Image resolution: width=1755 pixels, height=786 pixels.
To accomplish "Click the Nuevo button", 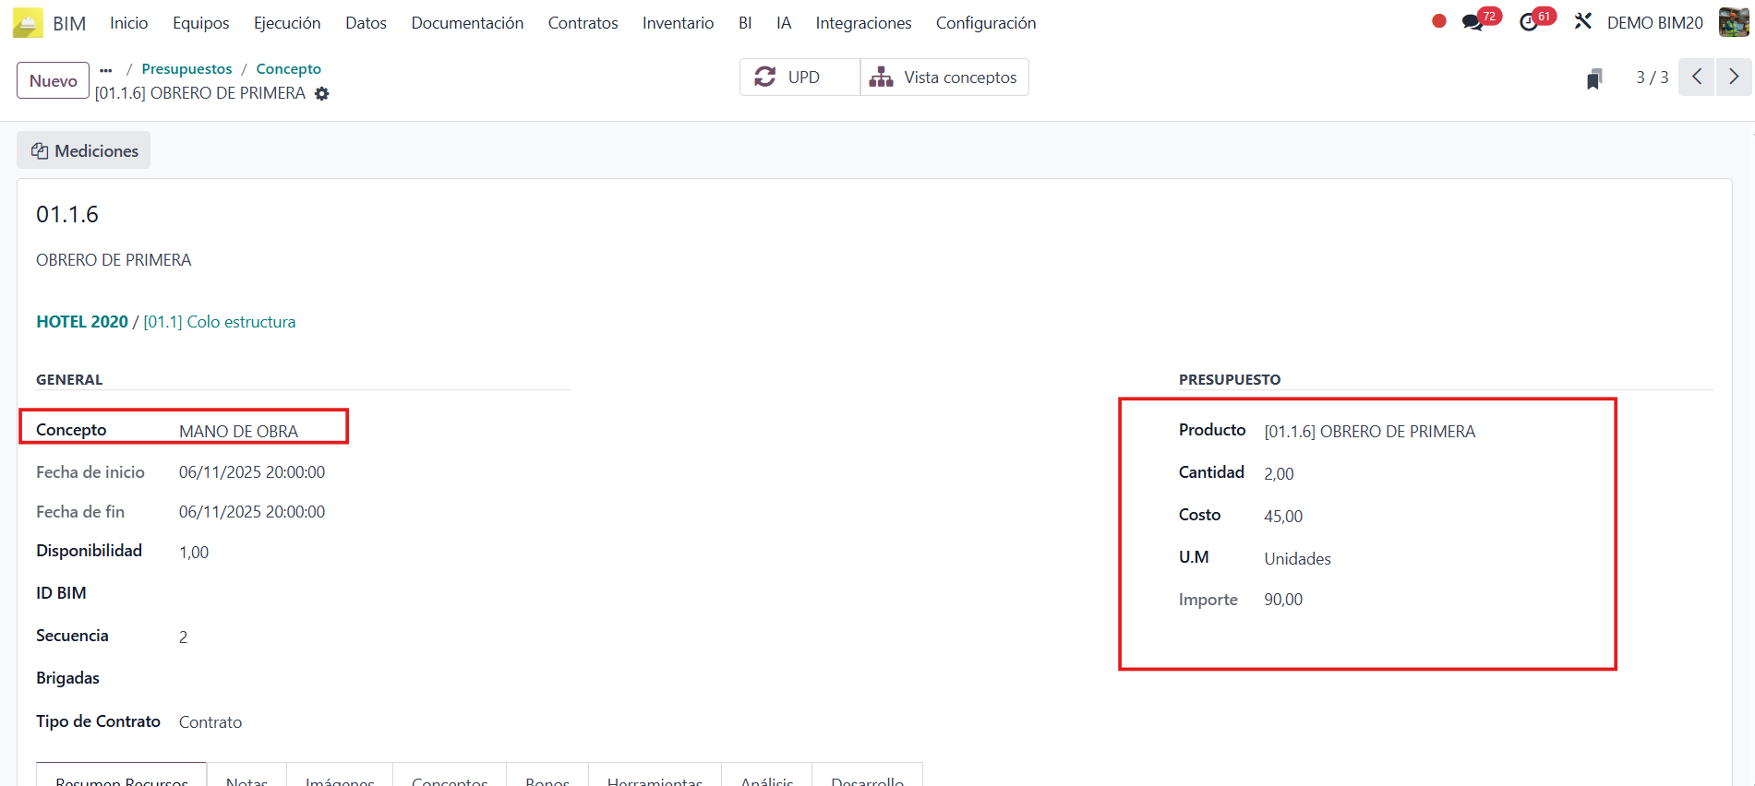I will pos(53,80).
